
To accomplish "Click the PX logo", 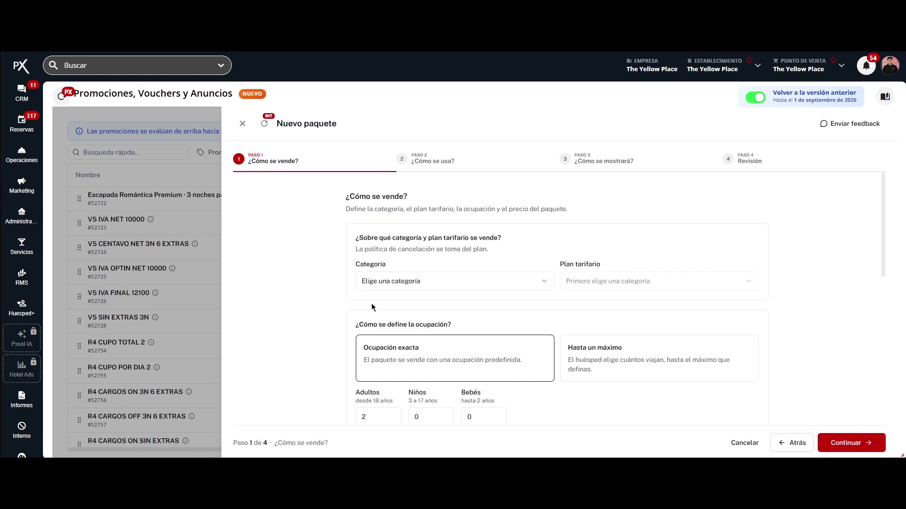I will click(21, 66).
